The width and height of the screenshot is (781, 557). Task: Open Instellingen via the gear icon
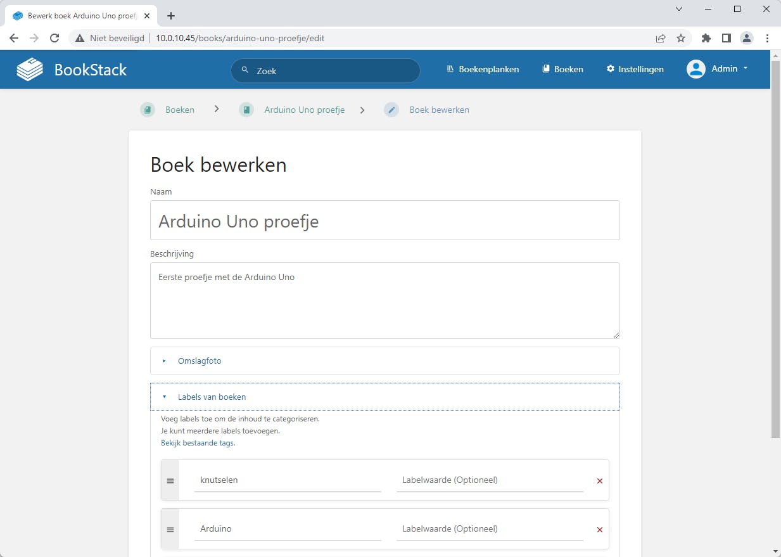pos(610,68)
